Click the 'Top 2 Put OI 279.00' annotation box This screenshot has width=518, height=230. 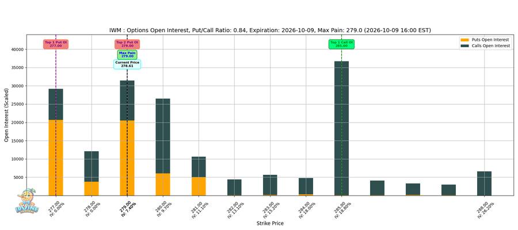click(x=127, y=44)
